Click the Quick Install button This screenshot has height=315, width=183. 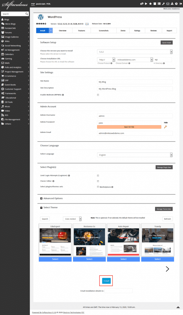166,42
